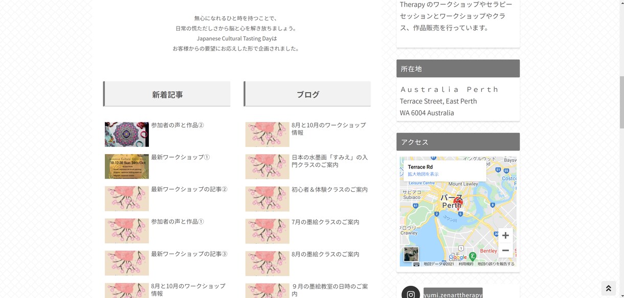Click the page vertical scrollbar thumb
This screenshot has height=298, width=624.
(x=621, y=103)
